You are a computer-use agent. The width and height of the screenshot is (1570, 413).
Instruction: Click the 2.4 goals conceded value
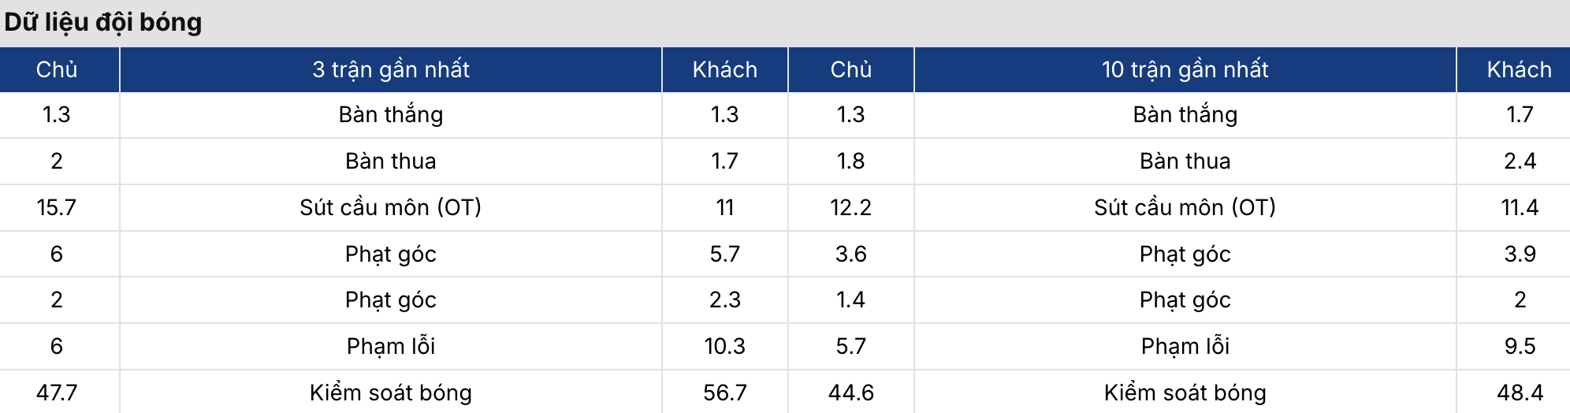click(1520, 161)
